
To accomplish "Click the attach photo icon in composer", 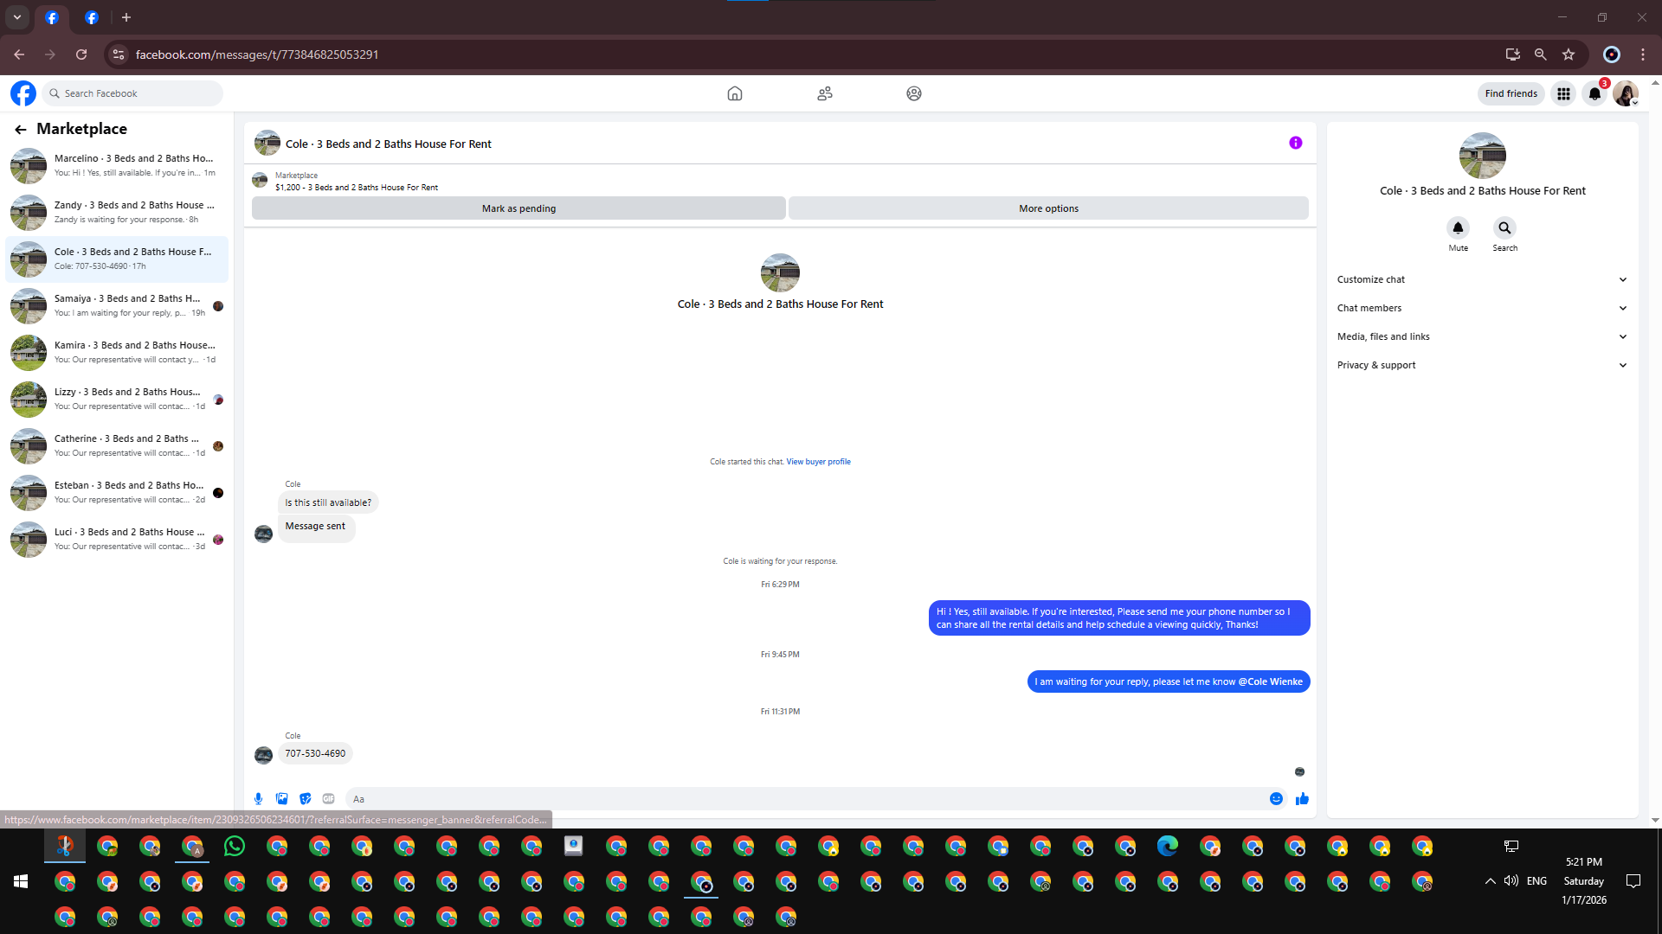I will (x=281, y=799).
